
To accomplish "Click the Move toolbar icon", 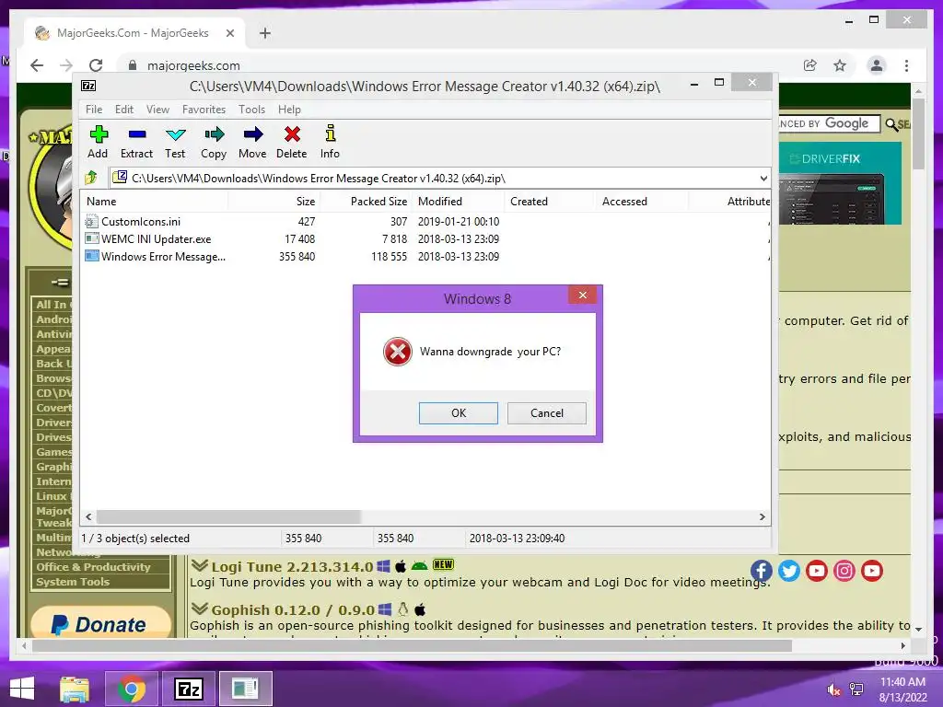I will (252, 143).
